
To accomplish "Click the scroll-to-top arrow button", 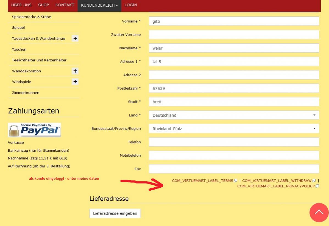I will pyautogui.click(x=319, y=212).
